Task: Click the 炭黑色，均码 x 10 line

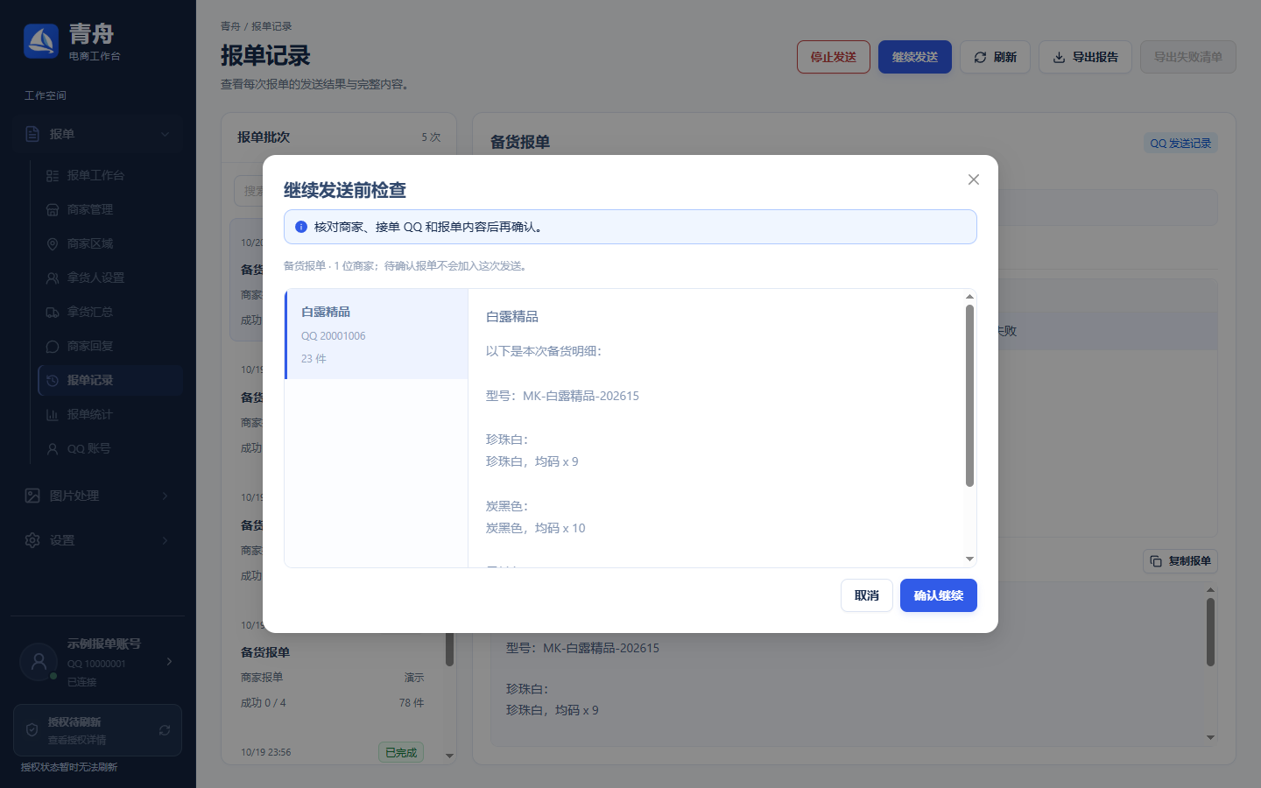Action: (535, 528)
